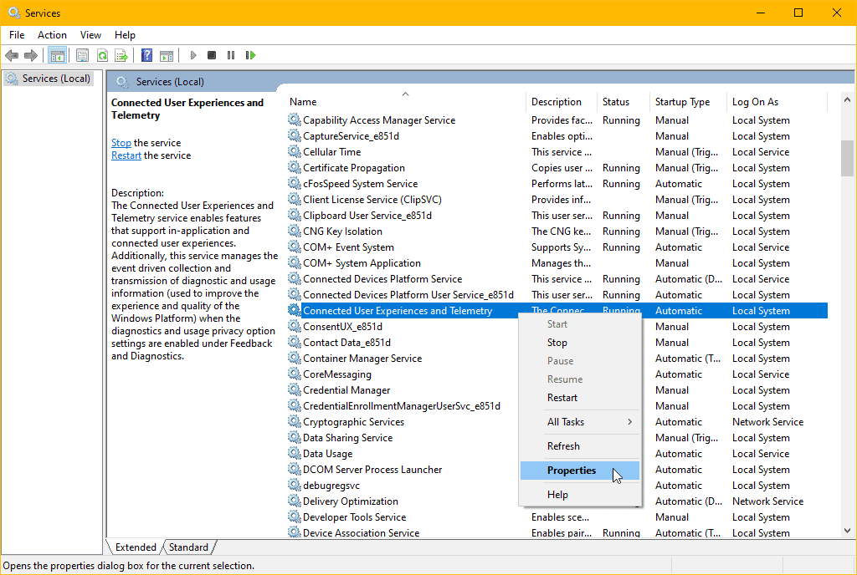Click the Export List toolbar icon
857x575 pixels.
122,55
